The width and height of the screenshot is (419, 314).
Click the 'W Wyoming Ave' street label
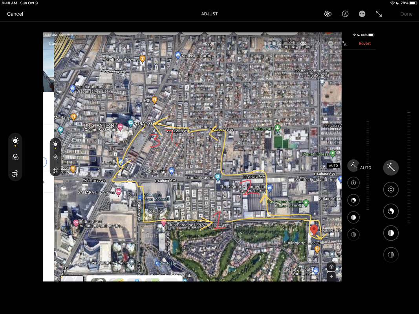(113, 71)
